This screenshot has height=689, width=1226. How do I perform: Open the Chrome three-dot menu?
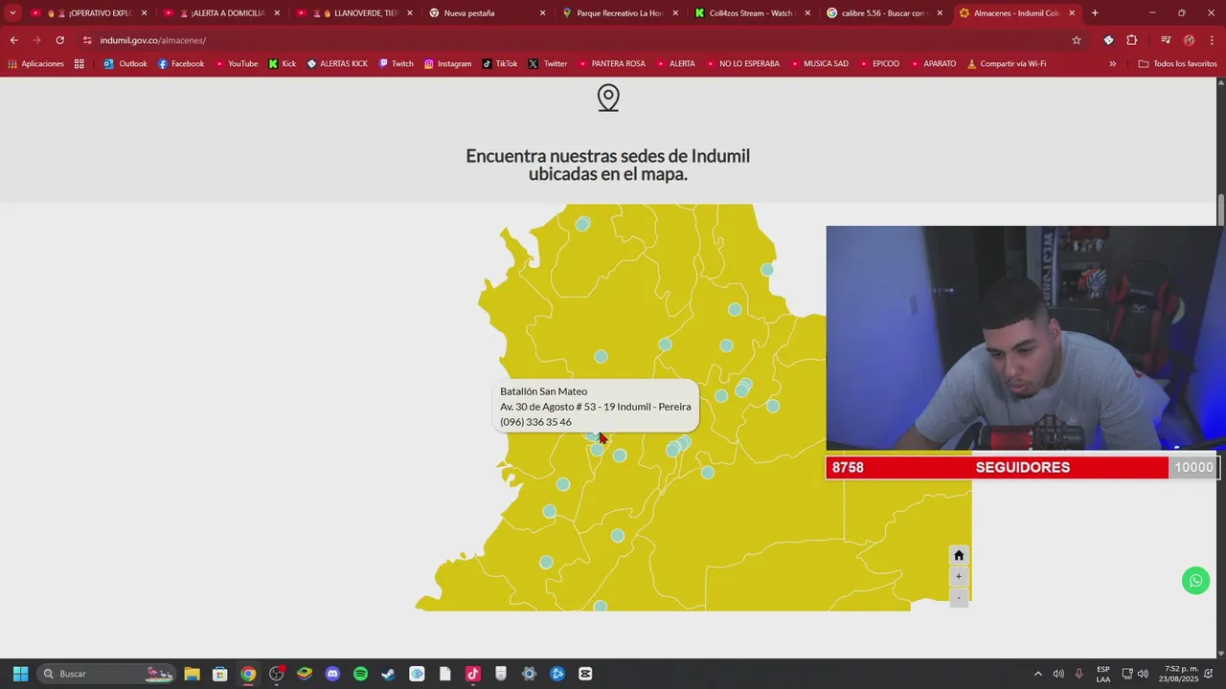(x=1212, y=40)
